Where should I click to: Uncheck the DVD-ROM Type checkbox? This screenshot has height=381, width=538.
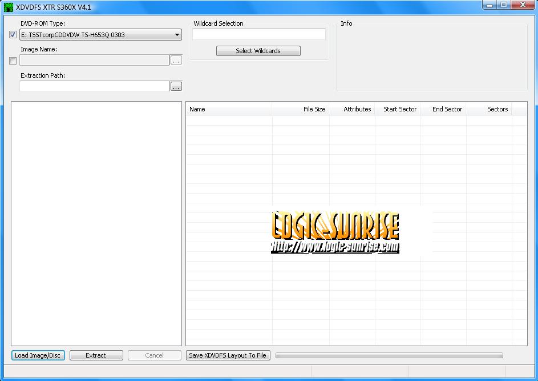13,35
